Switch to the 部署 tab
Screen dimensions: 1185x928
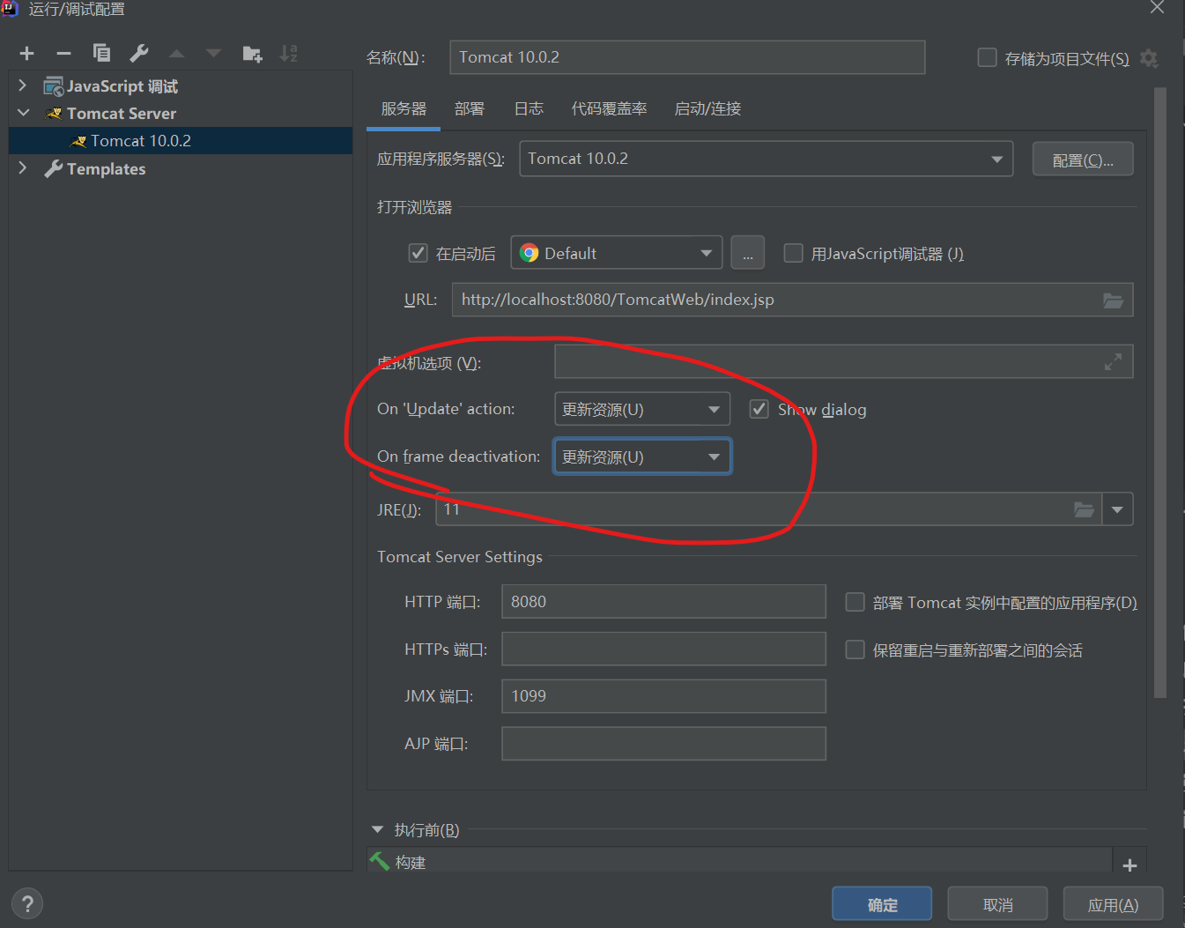[470, 108]
